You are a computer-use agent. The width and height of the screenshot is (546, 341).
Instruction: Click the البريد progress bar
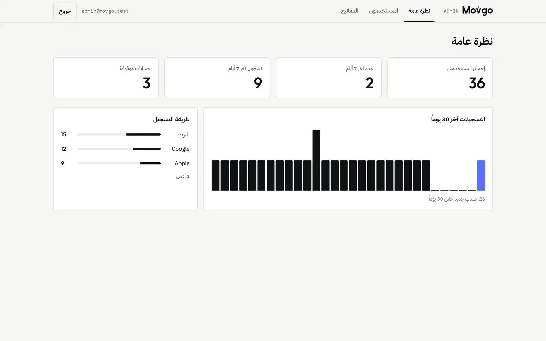point(119,134)
